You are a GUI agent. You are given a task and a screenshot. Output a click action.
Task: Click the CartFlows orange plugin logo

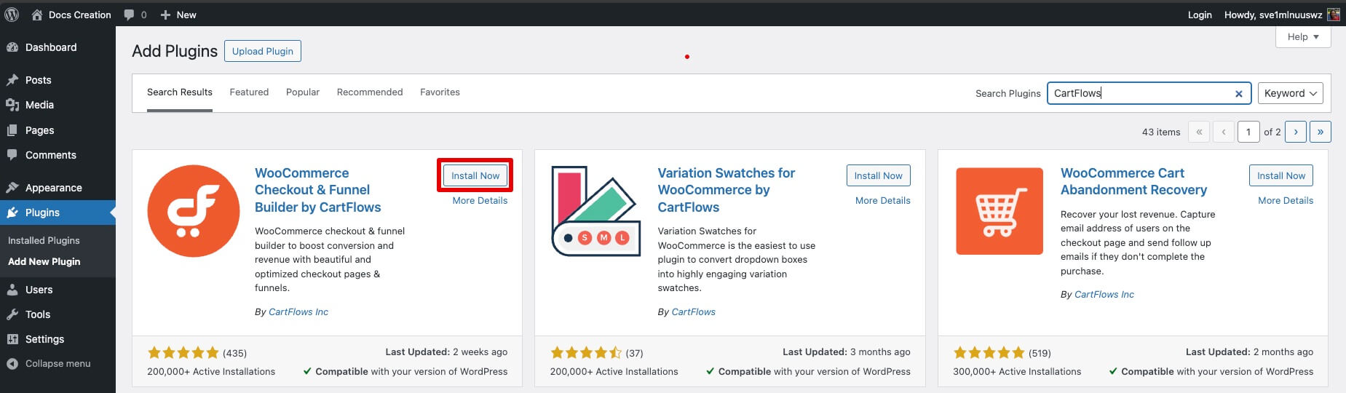(x=194, y=211)
